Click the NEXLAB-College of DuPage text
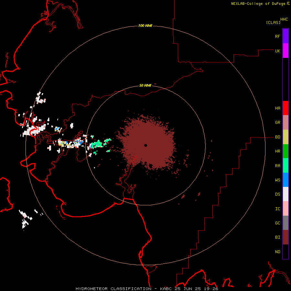 pos(258,4)
